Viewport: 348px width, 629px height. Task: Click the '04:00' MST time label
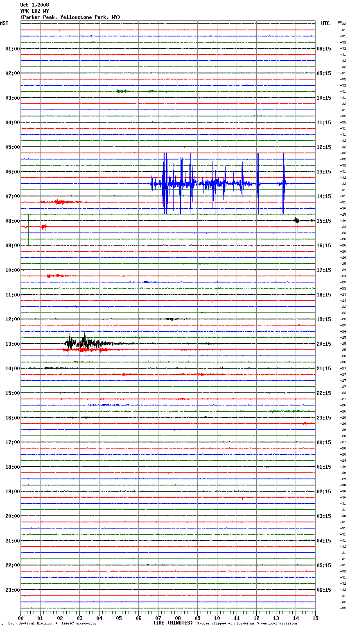[x=13, y=123]
